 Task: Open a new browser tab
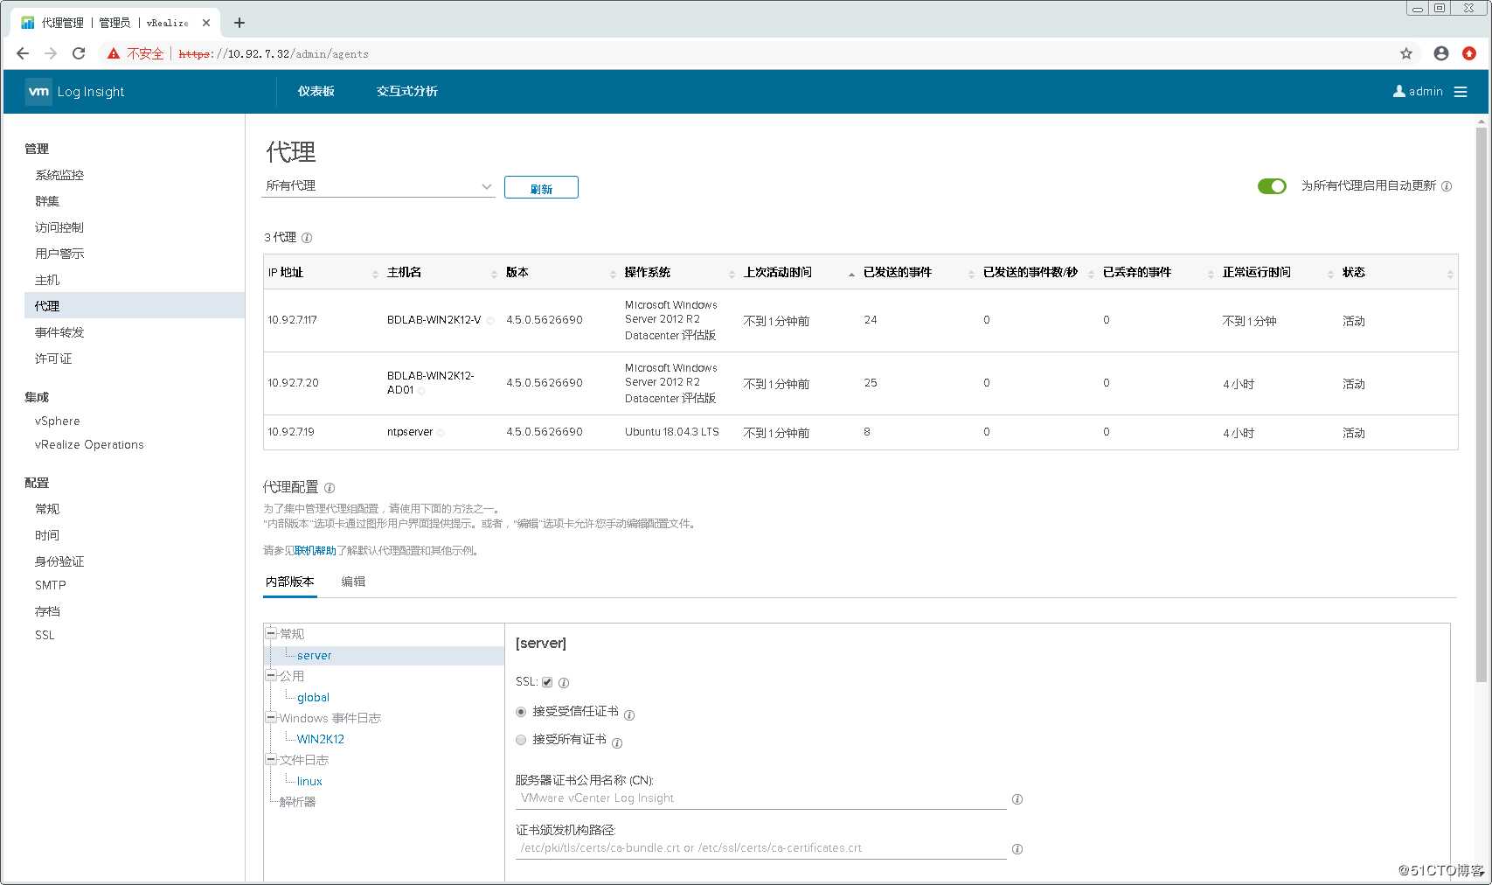[x=239, y=23]
